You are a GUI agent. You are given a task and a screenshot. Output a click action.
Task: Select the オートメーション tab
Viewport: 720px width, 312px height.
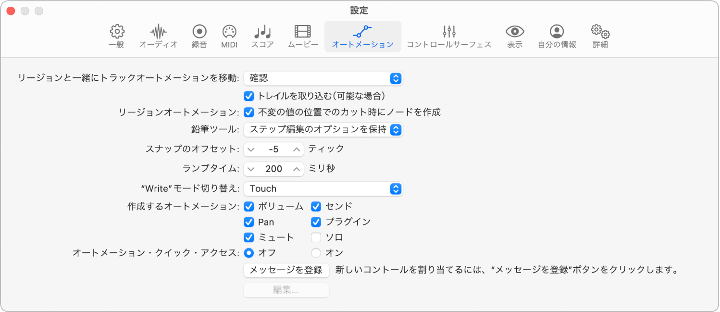pyautogui.click(x=362, y=36)
